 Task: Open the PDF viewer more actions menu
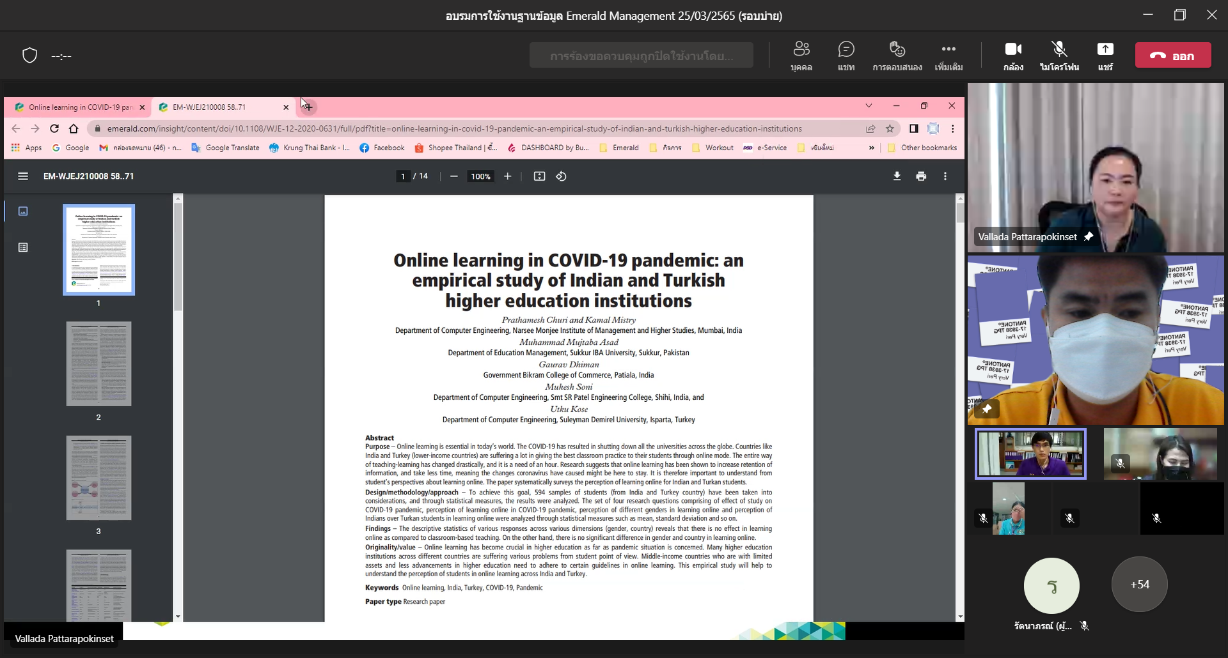(x=945, y=176)
